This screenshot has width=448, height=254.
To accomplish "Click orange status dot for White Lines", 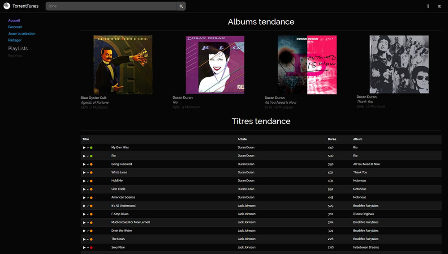I will pos(91,173).
